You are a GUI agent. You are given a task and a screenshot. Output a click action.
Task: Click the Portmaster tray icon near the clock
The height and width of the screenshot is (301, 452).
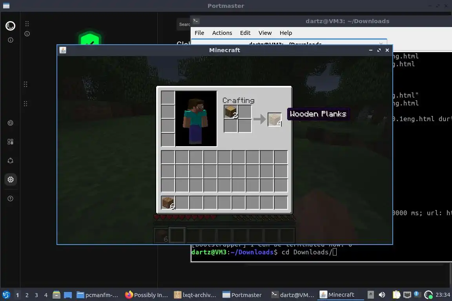click(x=428, y=295)
